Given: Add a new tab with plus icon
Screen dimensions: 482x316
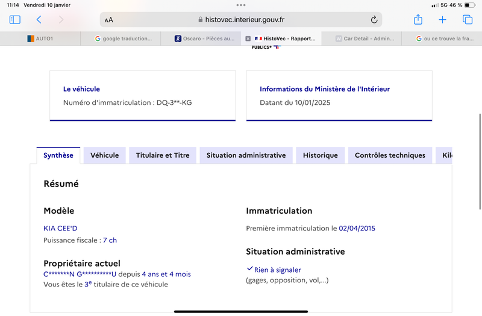Looking at the screenshot, I should [x=442, y=20].
